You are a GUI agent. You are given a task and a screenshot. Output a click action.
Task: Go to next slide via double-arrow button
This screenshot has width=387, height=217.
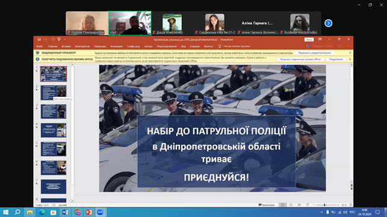pos(351,189)
